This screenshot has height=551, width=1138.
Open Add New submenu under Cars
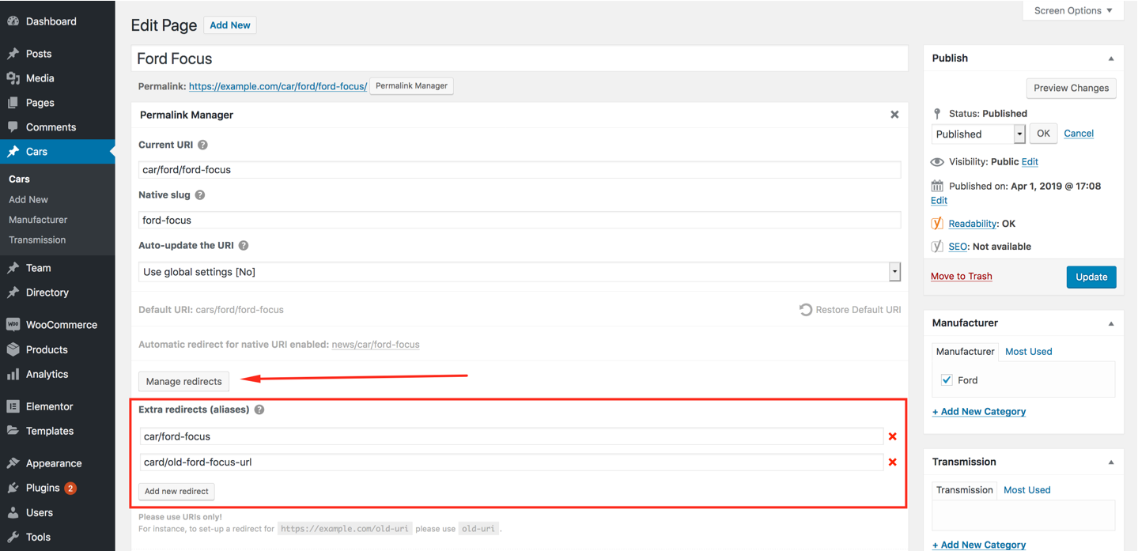(28, 200)
